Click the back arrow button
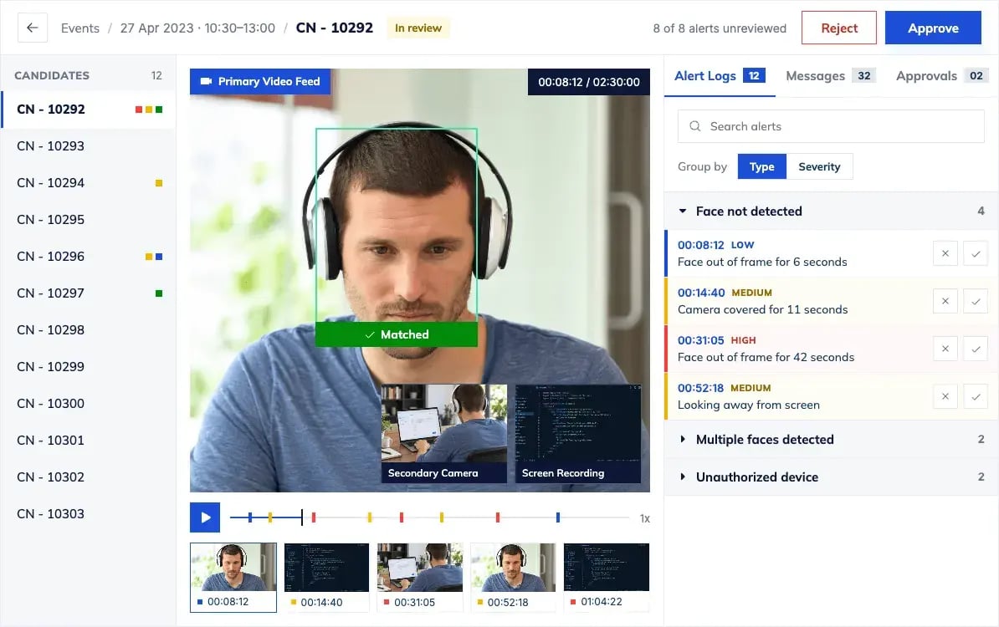The width and height of the screenshot is (999, 627). 33,28
